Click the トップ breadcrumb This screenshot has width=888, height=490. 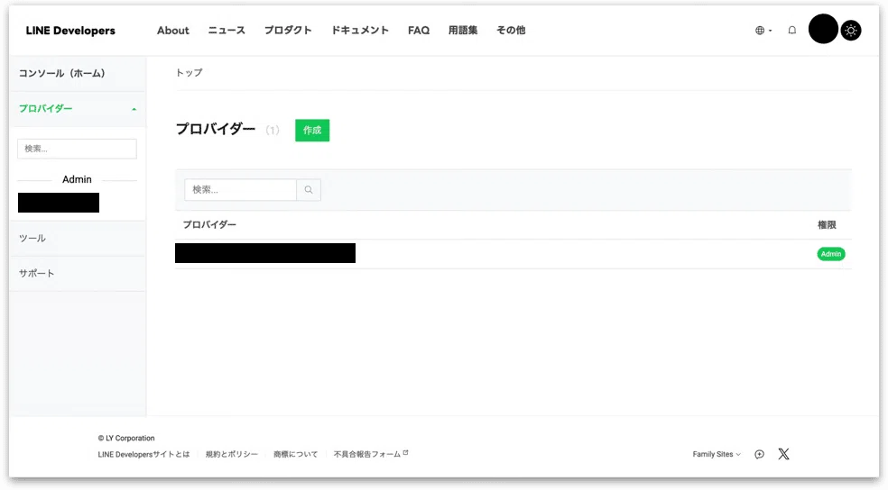(189, 72)
